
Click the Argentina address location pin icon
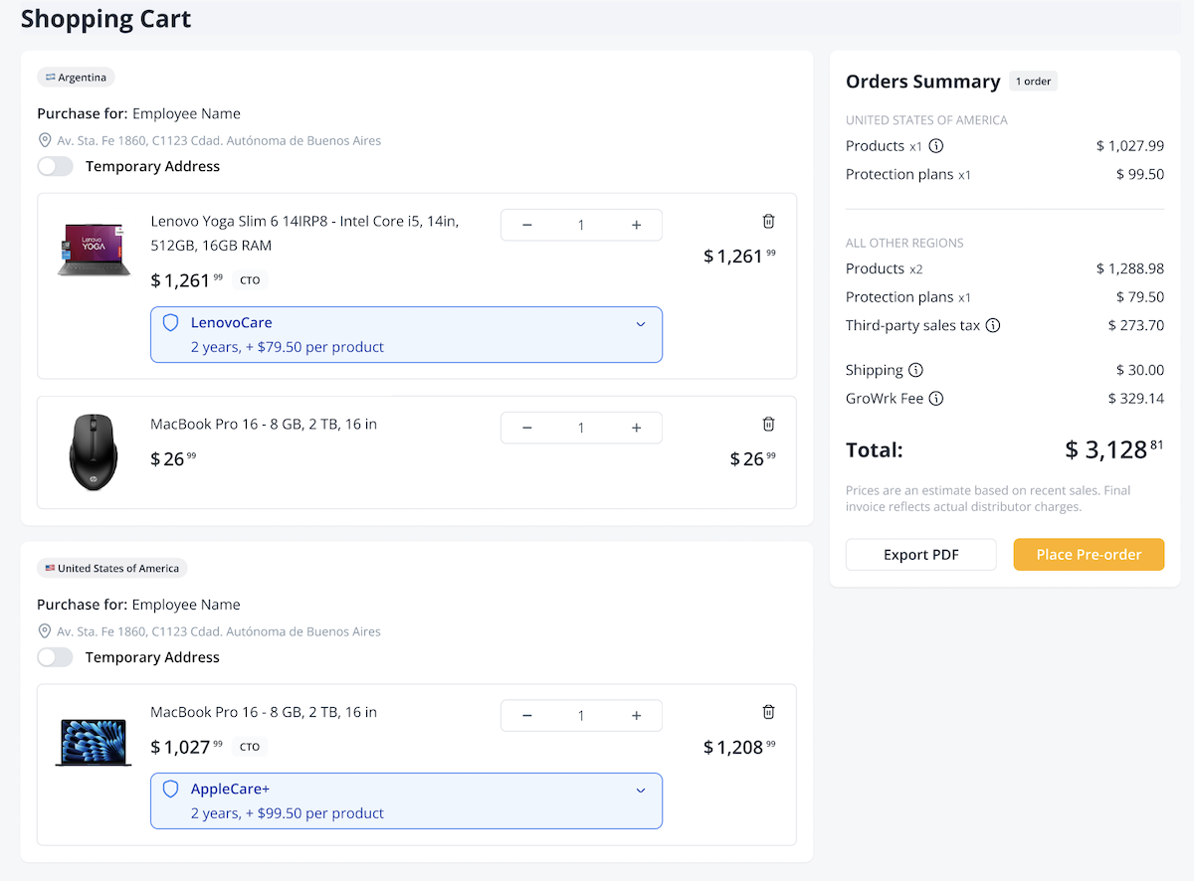pos(45,140)
